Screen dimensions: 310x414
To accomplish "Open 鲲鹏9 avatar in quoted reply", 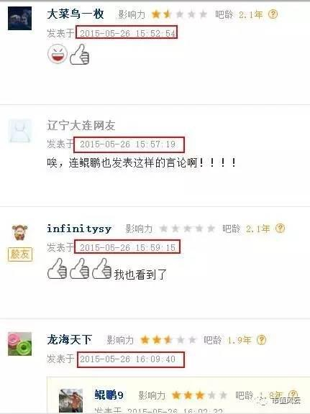I will point(70,400).
